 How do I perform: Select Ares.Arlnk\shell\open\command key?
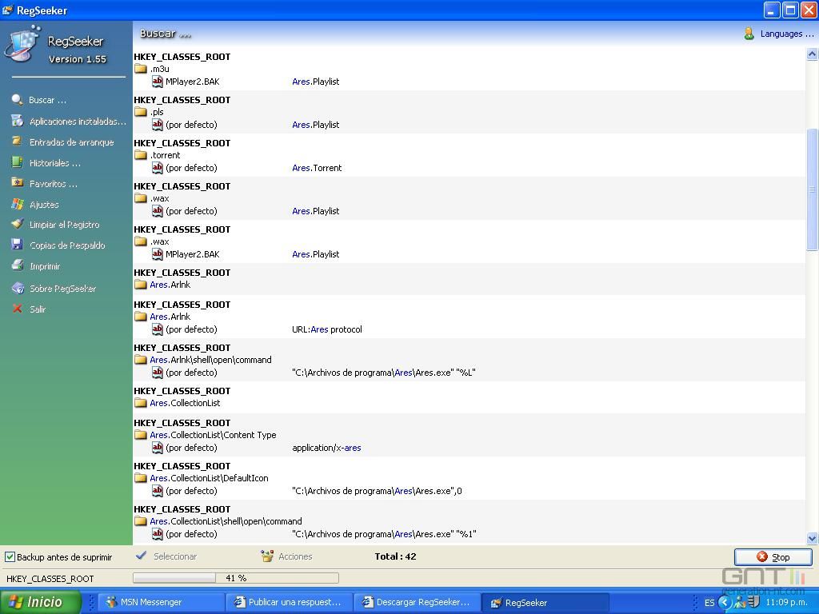(x=210, y=360)
